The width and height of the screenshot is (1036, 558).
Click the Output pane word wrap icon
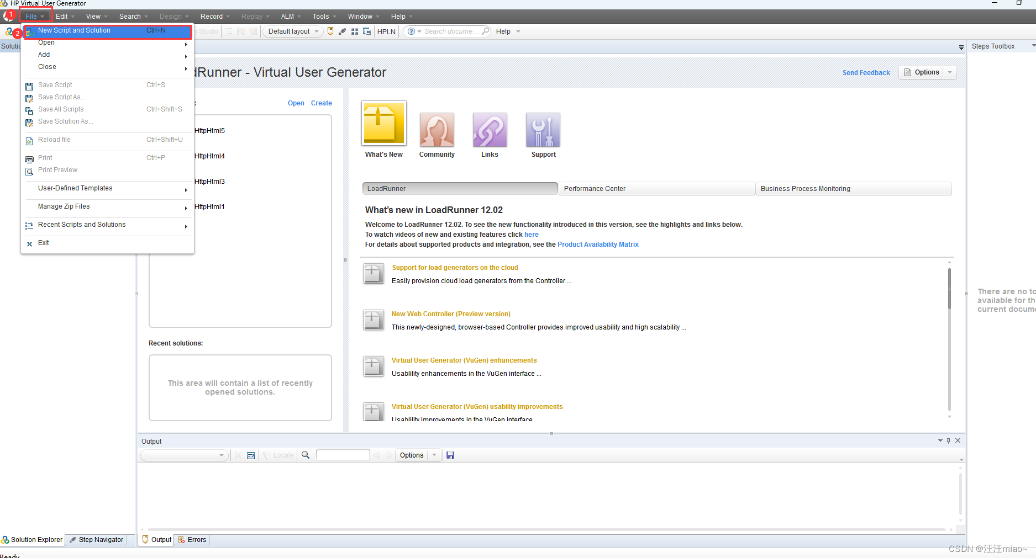pos(251,455)
